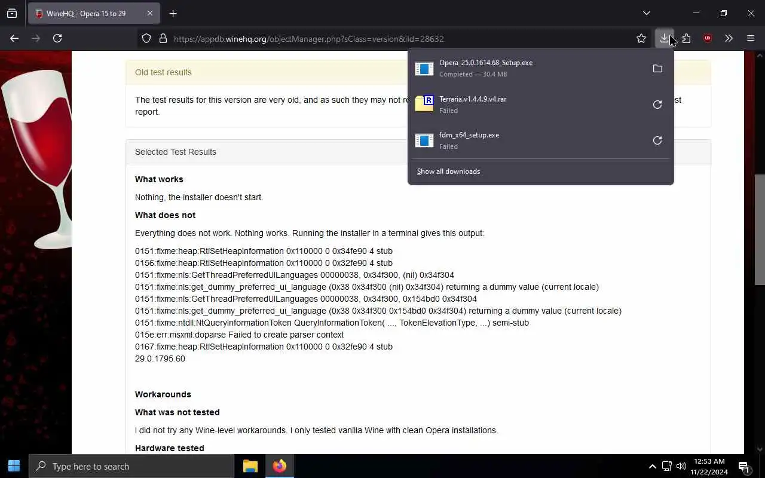The height and width of the screenshot is (478, 765).
Task: Open network status tray icon
Action: 667,466
